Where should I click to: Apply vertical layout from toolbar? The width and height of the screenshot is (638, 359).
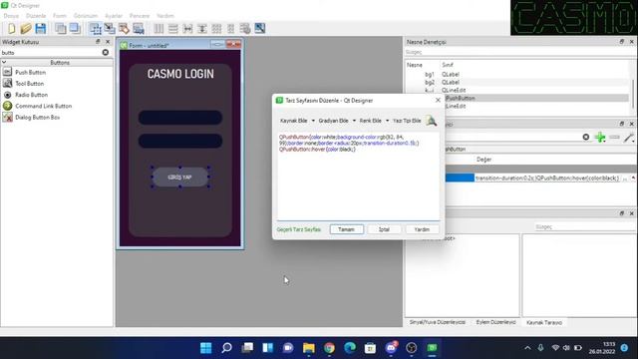coord(172,28)
